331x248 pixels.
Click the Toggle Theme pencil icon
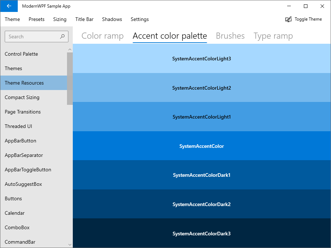click(x=288, y=19)
